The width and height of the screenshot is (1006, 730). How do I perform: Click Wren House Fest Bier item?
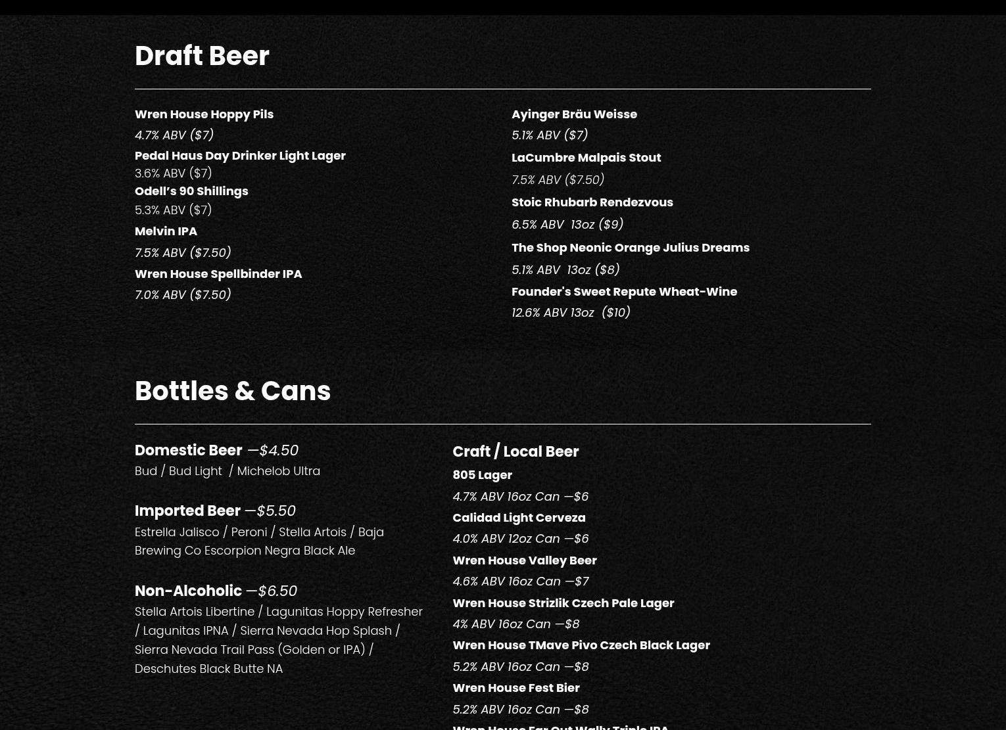pos(515,688)
